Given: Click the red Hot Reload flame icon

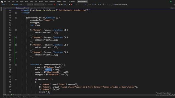Looking at the screenshot, I should (54, 5).
